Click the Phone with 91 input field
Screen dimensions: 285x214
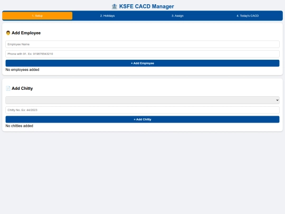[x=142, y=54]
